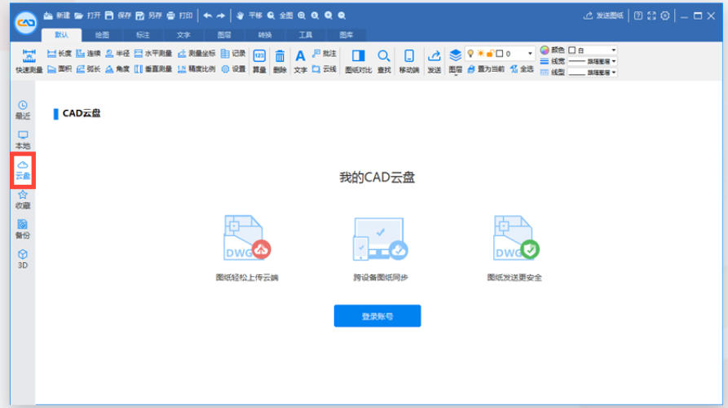Open the 3D sidebar item
728x408 pixels.
(23, 259)
